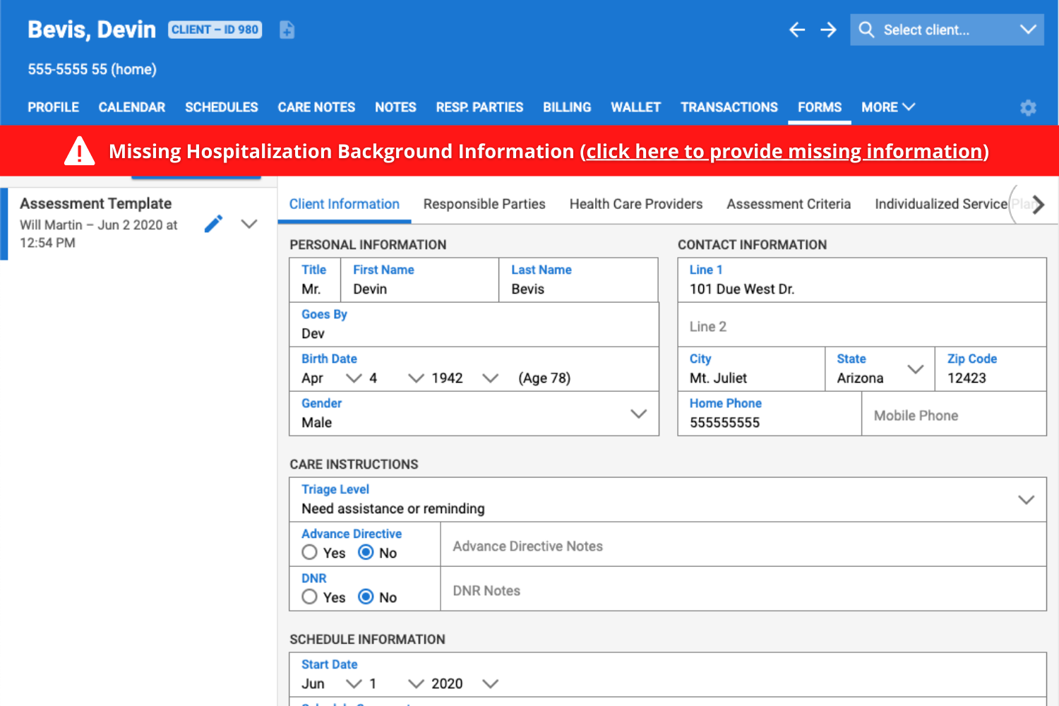Navigate back using the left arrow icon
The image size is (1059, 706).
point(796,30)
